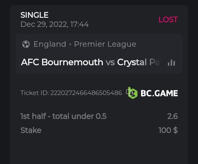The width and height of the screenshot is (198, 164).
Task: Open the Premier League link
Action: (x=105, y=44)
